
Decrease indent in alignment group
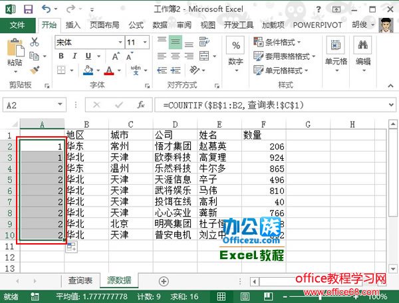(x=162, y=70)
